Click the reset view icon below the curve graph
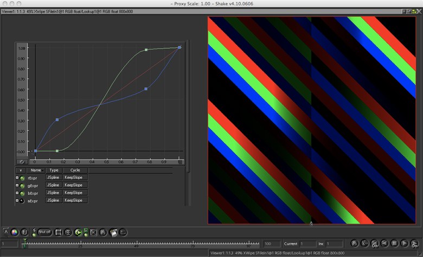 point(22,161)
